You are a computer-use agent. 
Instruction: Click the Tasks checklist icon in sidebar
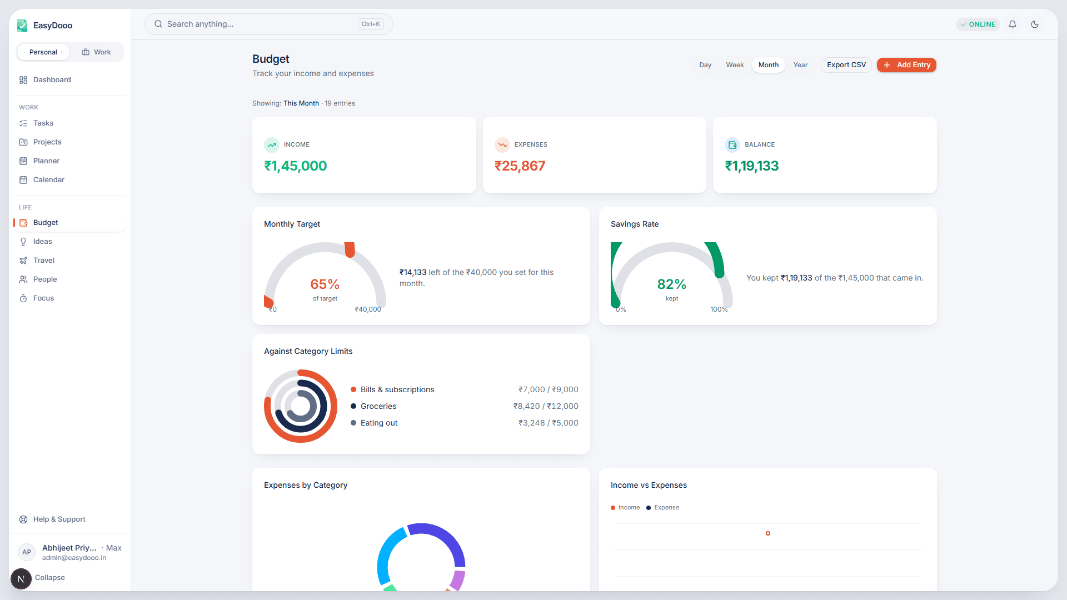click(x=23, y=123)
